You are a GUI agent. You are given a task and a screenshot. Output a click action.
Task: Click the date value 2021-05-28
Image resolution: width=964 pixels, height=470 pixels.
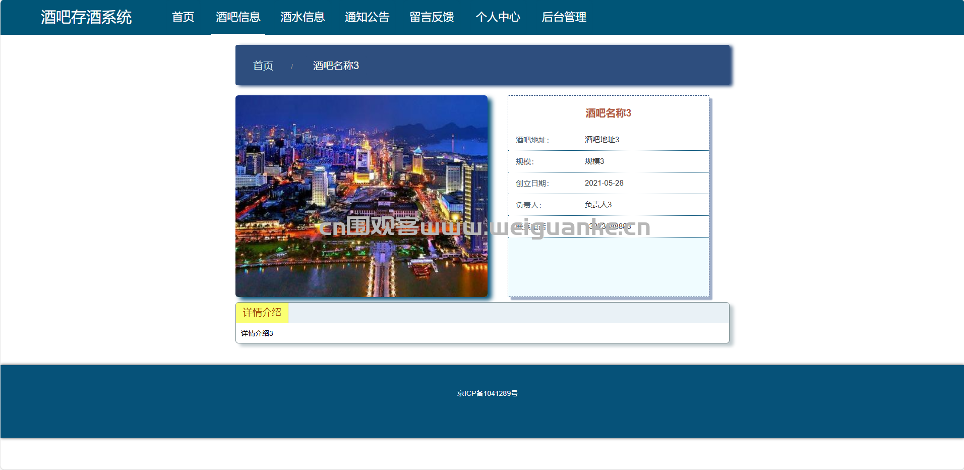(x=604, y=183)
